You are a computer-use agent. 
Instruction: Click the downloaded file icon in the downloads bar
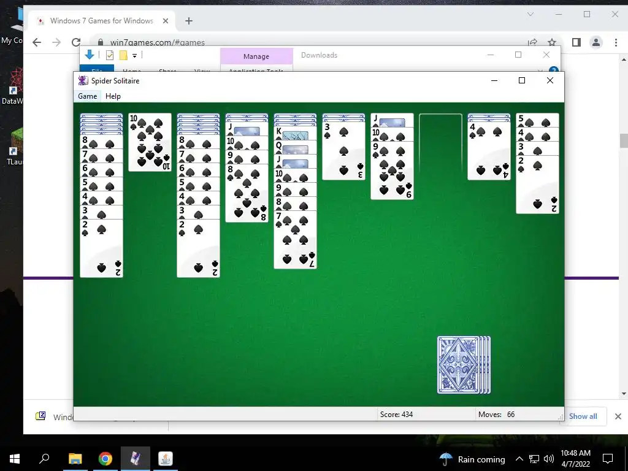pyautogui.click(x=40, y=416)
